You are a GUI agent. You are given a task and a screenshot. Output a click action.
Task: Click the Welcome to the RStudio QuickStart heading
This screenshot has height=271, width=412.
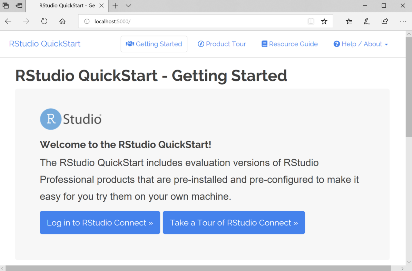tap(125, 144)
